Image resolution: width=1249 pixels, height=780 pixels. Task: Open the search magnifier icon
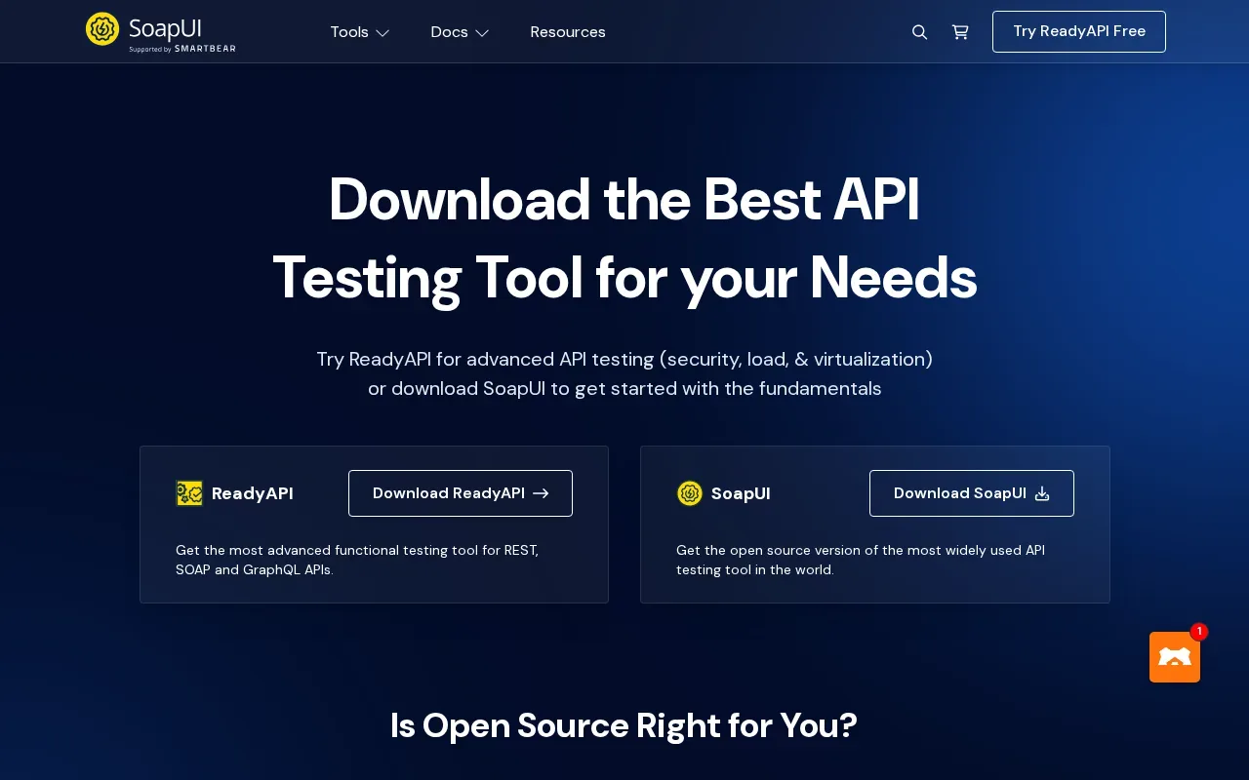[919, 32]
